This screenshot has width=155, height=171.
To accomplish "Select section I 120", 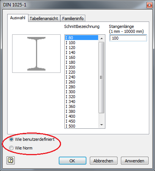I will (81, 48).
